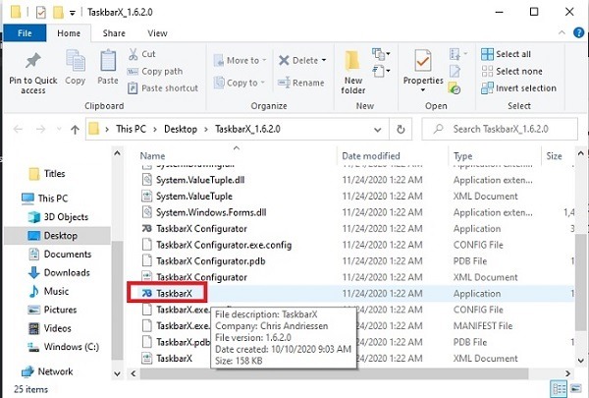Open the Help question mark icon

(x=578, y=33)
